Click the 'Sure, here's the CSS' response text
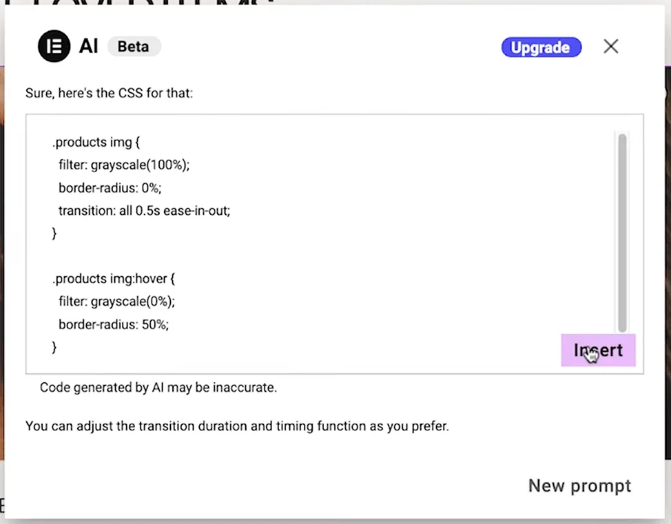The width and height of the screenshot is (671, 524). [x=109, y=92]
